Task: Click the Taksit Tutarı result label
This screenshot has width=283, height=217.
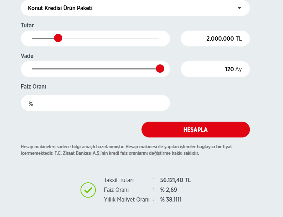Action: click(118, 180)
